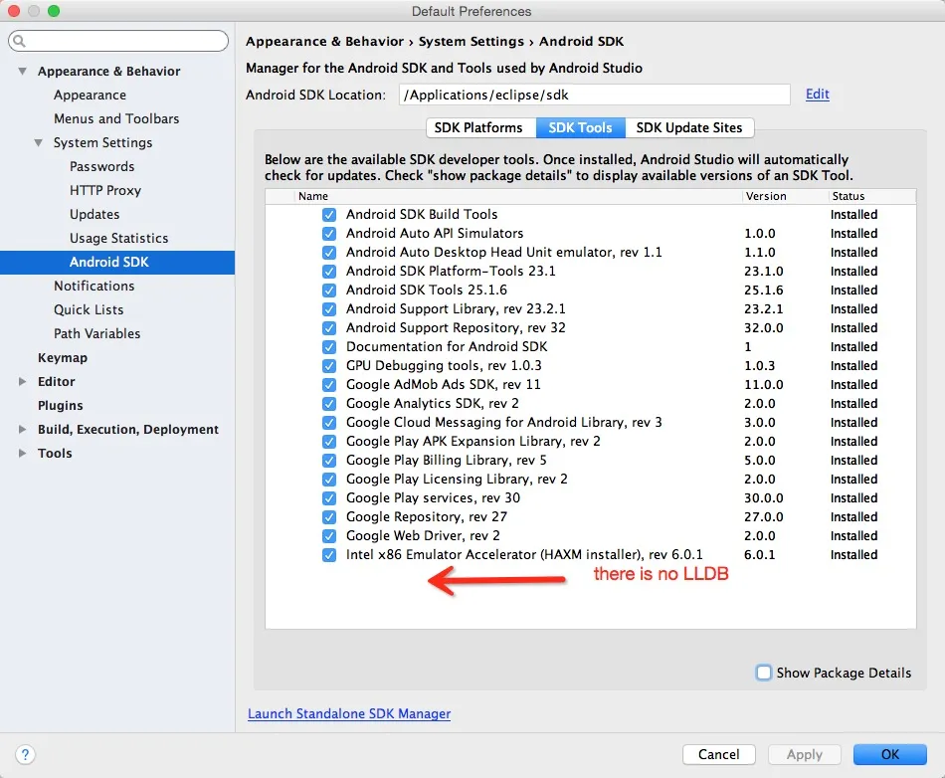Uncheck Android SDK Platform-Tools 23.1
The image size is (945, 778).
(x=329, y=272)
